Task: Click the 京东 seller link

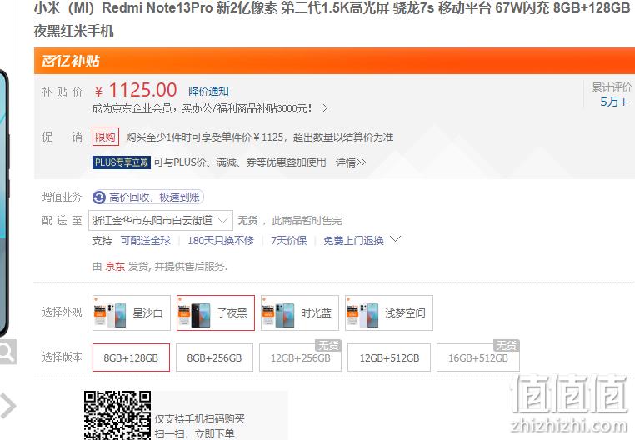Action: [x=115, y=266]
